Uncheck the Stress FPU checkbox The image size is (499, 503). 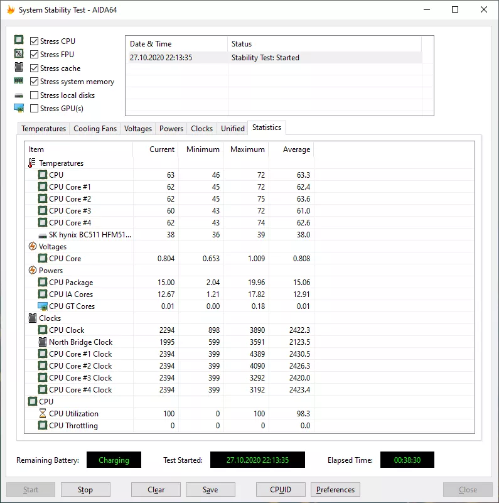[34, 55]
